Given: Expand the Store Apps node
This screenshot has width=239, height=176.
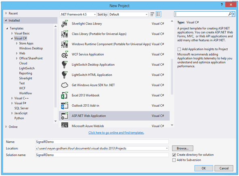Looking at the screenshot, I should (x=17, y=43).
